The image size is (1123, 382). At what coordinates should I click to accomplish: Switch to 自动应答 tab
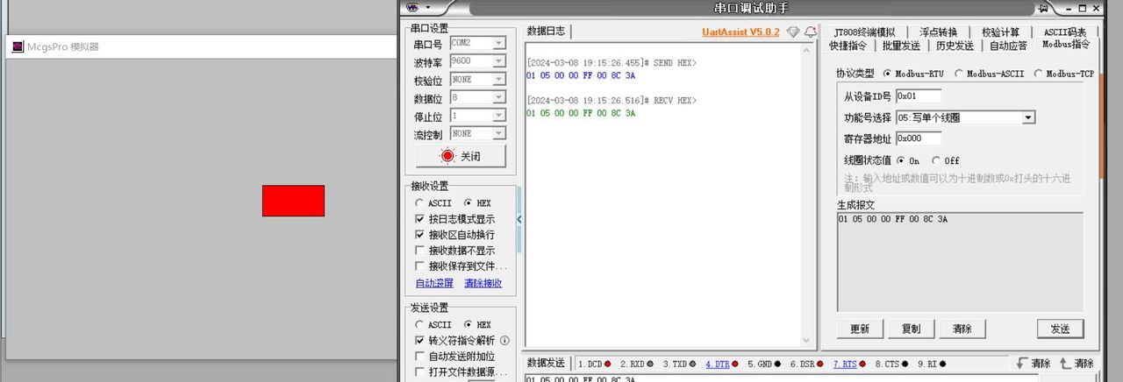(x=1008, y=46)
